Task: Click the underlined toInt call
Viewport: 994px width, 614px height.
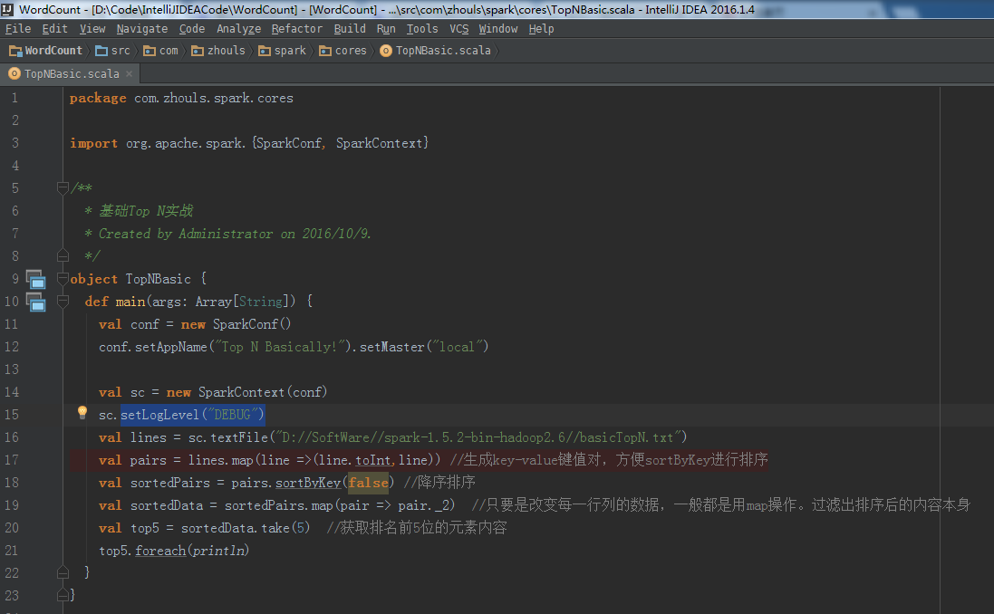Action: 372,460
